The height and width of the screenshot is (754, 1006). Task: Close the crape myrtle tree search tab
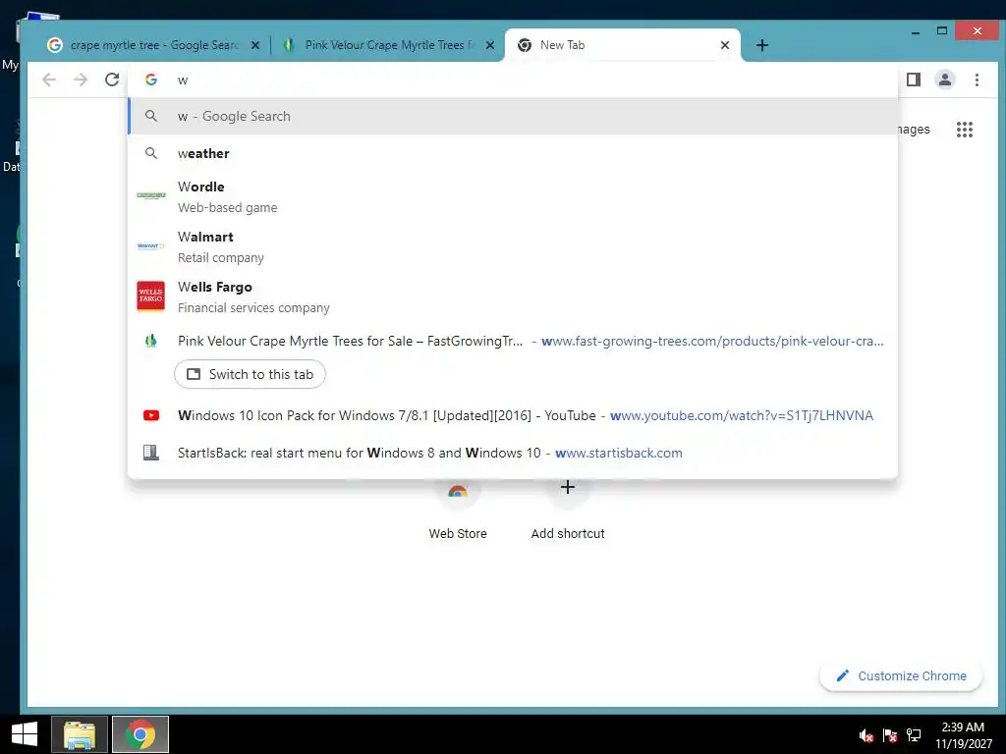[x=254, y=45]
